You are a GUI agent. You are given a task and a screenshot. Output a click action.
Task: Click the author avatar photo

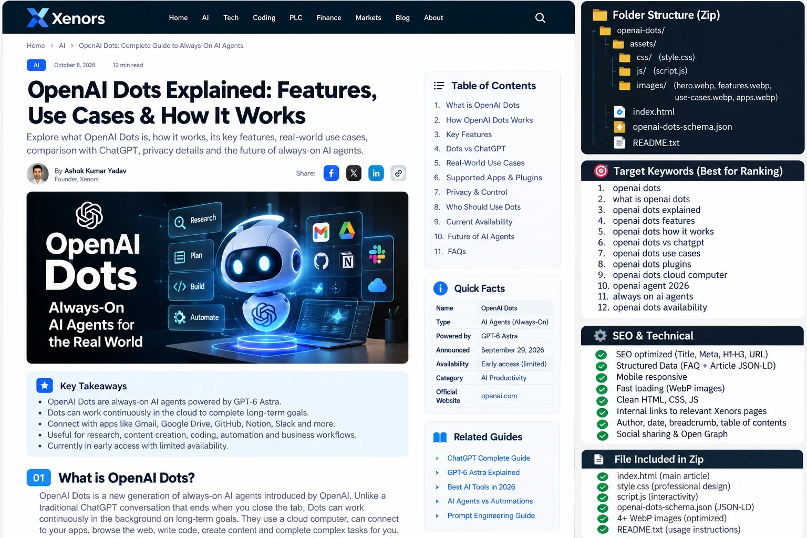coord(38,174)
